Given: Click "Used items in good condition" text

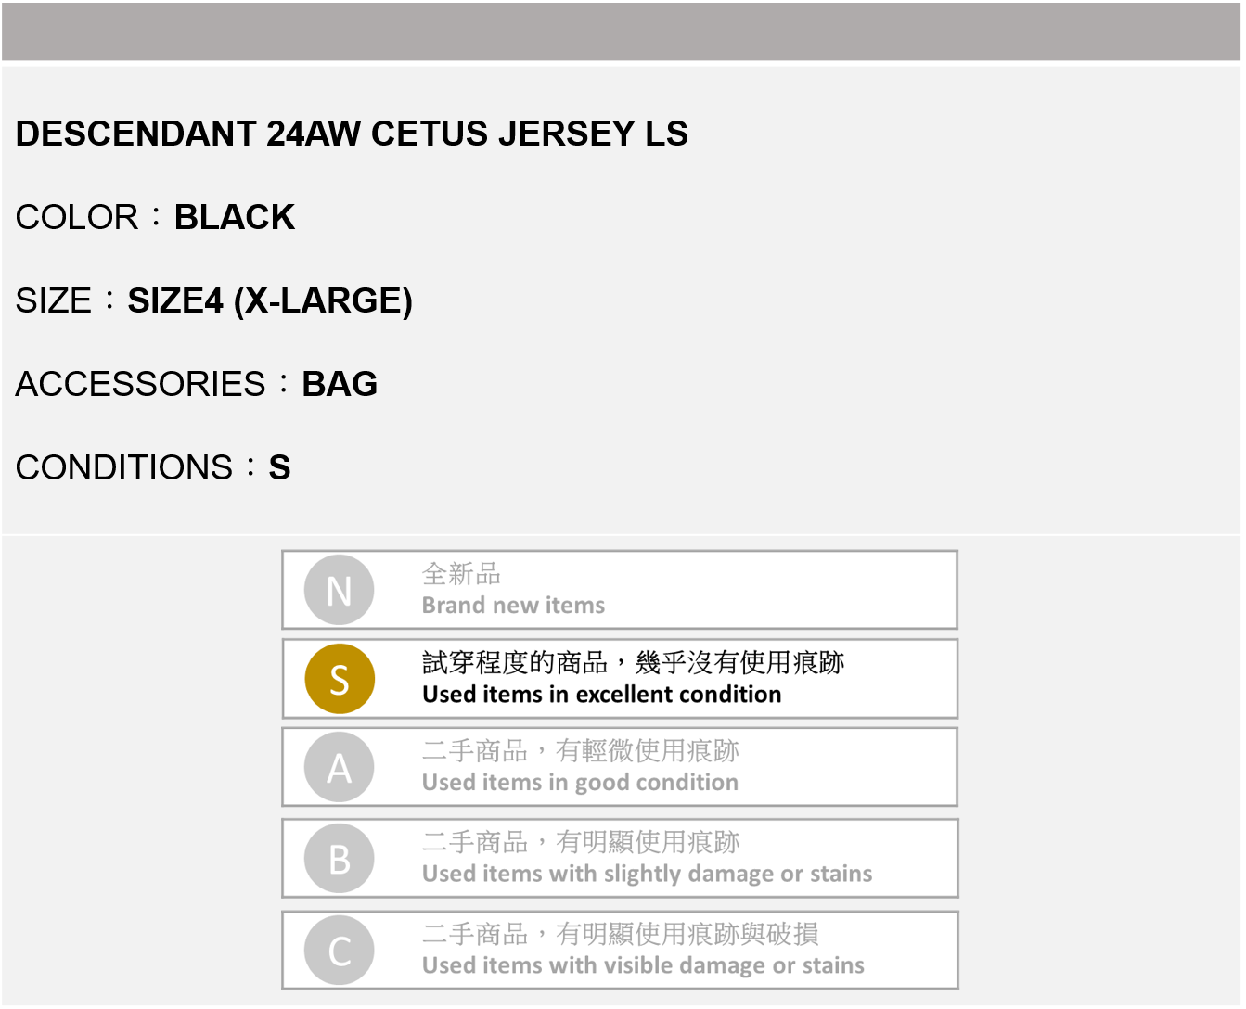Looking at the screenshot, I should coord(580,783).
